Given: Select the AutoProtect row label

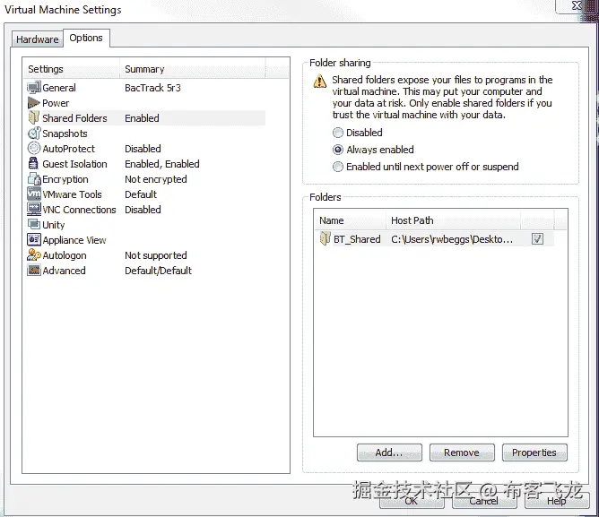Looking at the screenshot, I should tap(68, 149).
